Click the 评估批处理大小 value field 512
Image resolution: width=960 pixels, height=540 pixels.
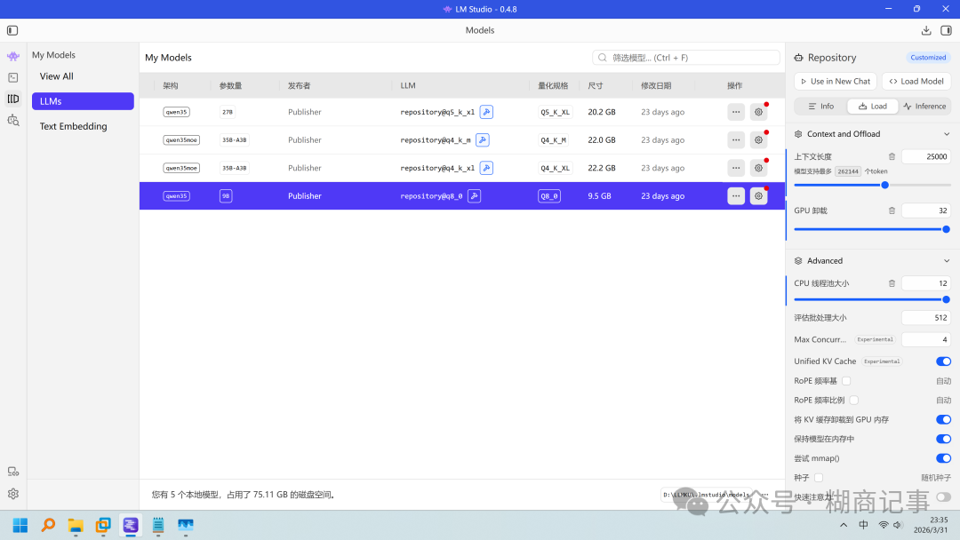point(926,318)
